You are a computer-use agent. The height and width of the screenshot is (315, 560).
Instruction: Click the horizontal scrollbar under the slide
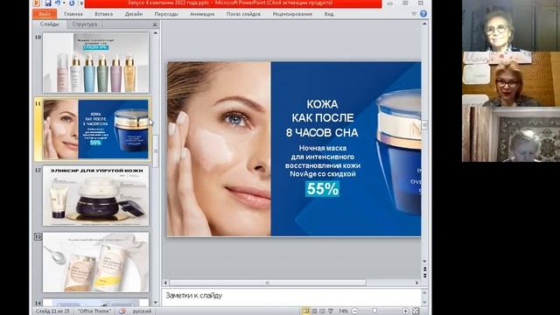268,283
